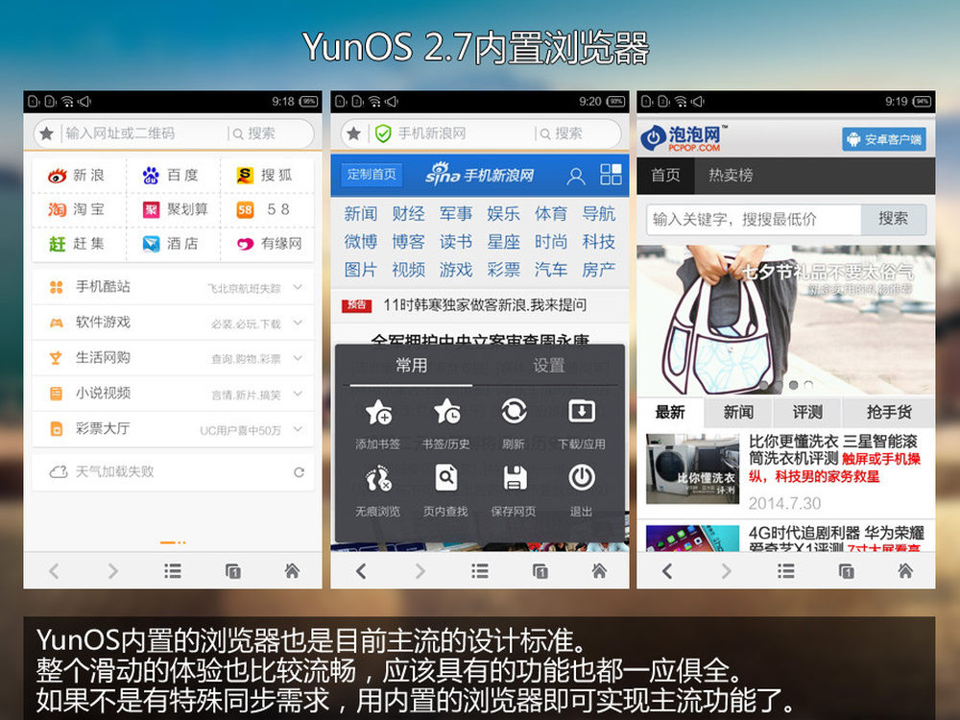This screenshot has height=720, width=960.
Task: Open Taobao shortcut tile
Action: tap(77, 210)
